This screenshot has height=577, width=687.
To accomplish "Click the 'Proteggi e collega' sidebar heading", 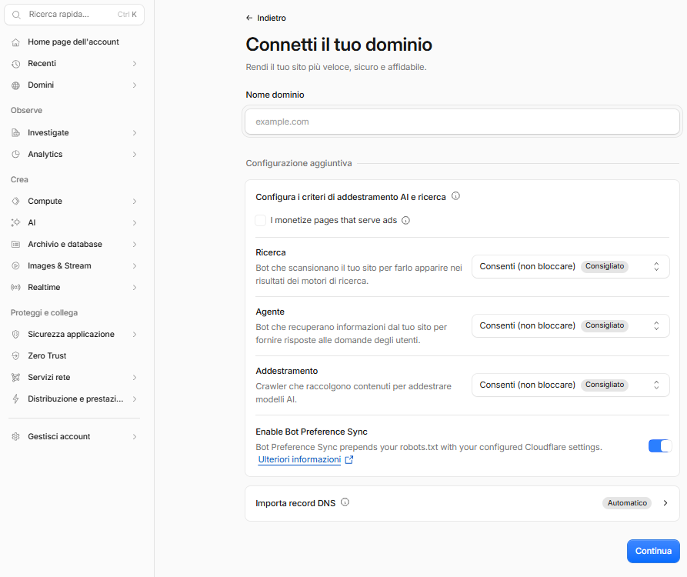I will point(45,313).
